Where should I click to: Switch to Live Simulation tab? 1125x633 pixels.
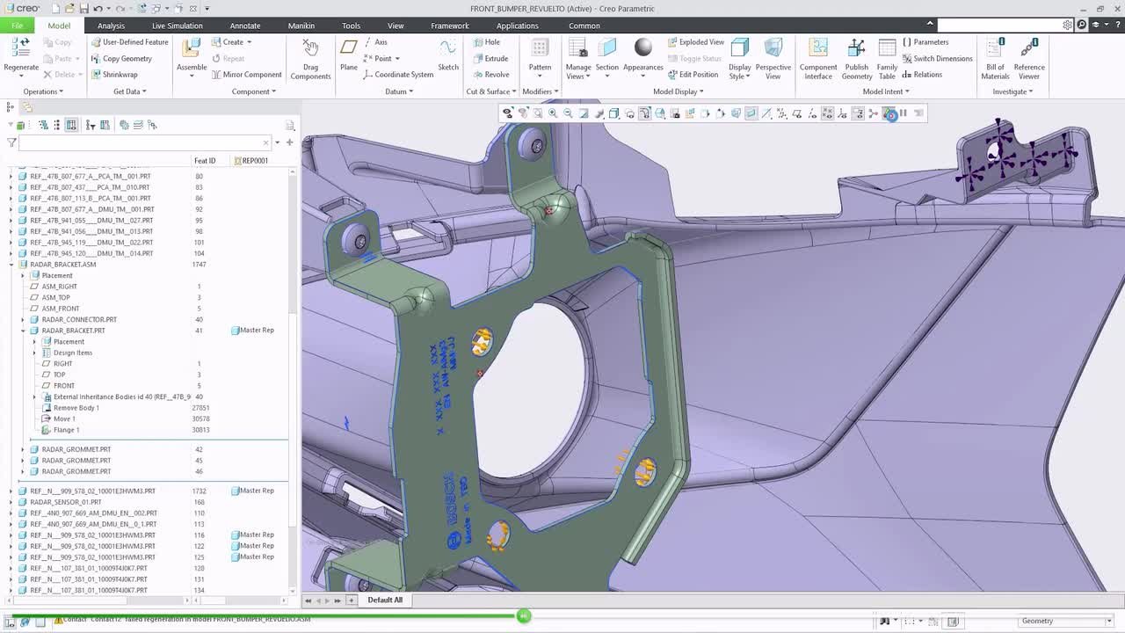click(x=177, y=25)
